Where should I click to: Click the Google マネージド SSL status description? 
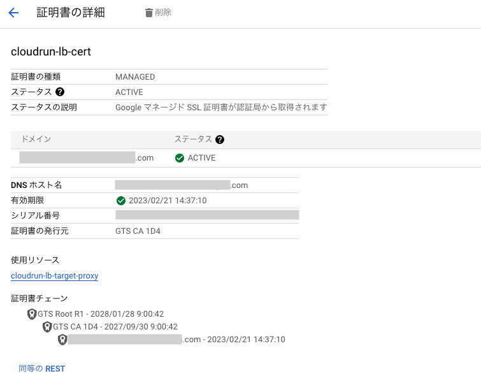tap(221, 108)
